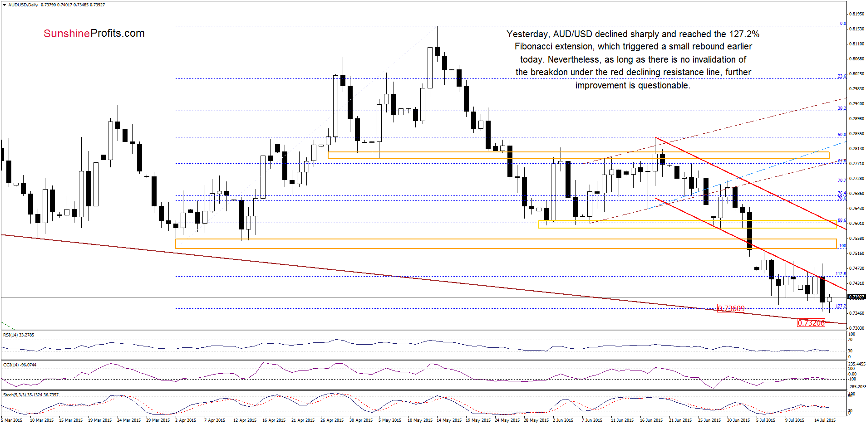Click the 30 Apr 2015 date label
This screenshot has width=866, height=424.
361,420
